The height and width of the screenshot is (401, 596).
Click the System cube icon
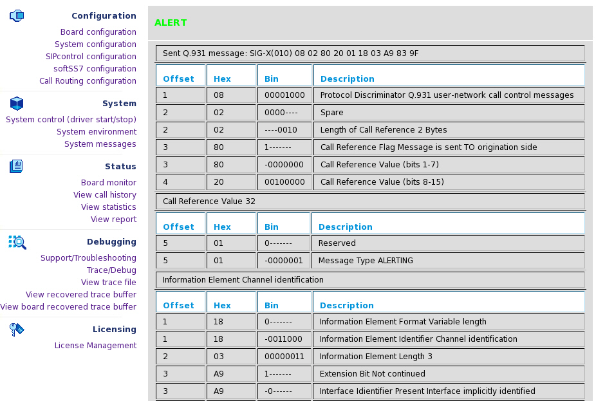(16, 103)
